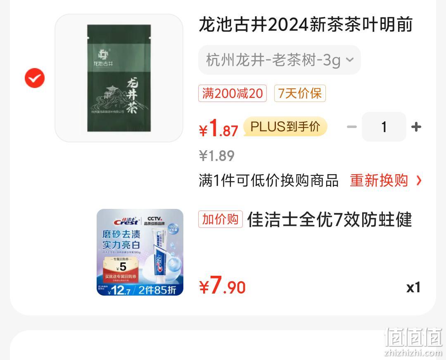The width and height of the screenshot is (446, 360).
Task: Decrease quantity with the minus icon
Action: click(352, 127)
